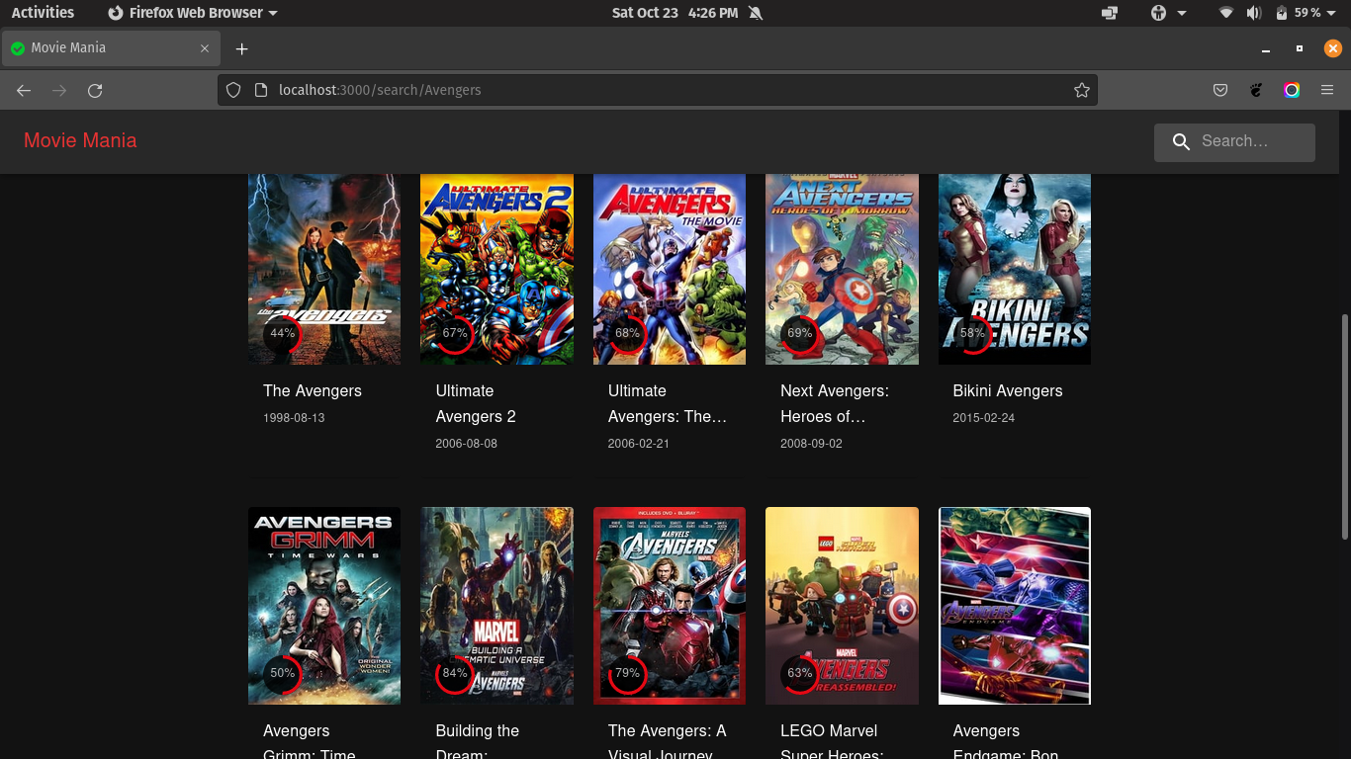Click 'Ultimate Avengers: The…' title
Viewport: 1351px width, 759px height.
[x=668, y=404]
